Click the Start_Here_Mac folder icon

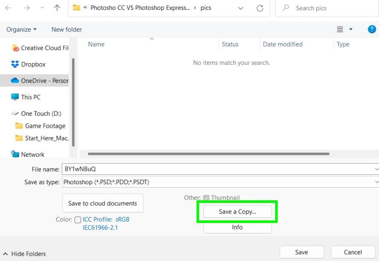pos(19,138)
